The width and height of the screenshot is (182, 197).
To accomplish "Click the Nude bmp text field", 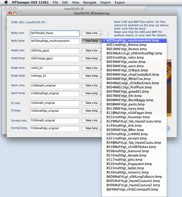I will pyautogui.click(x=55, y=76).
